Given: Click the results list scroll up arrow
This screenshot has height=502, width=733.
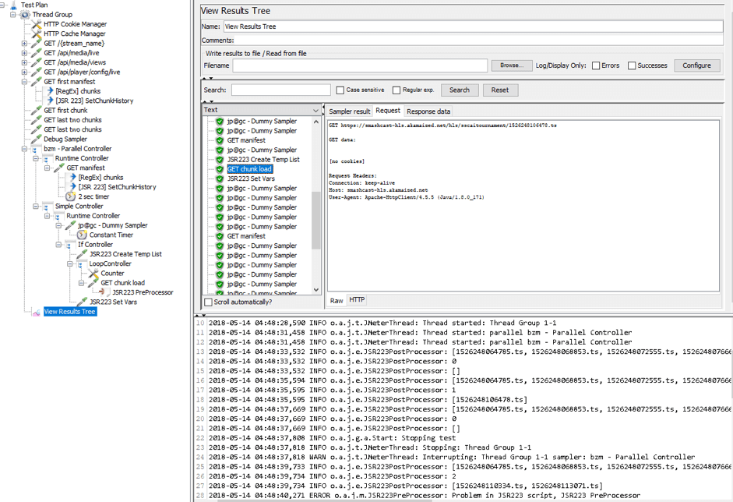Looking at the screenshot, I should point(316,122).
